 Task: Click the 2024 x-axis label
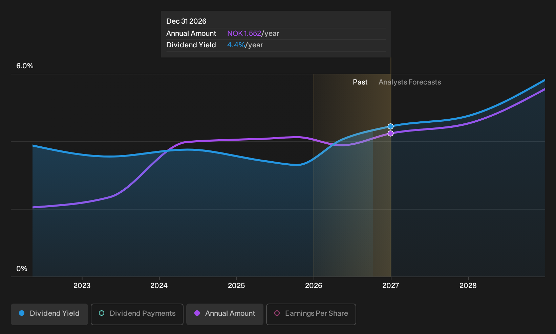point(159,286)
